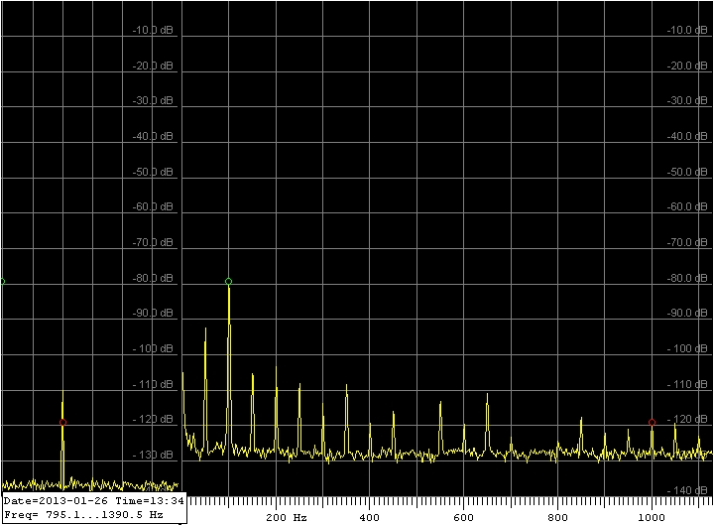Screen dimensions: 714x525
Task: Click the Date=2013-01-26 Time=13:34 text
Action: tap(94, 501)
